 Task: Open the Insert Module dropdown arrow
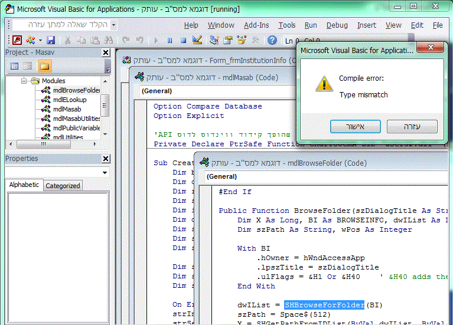[40, 40]
